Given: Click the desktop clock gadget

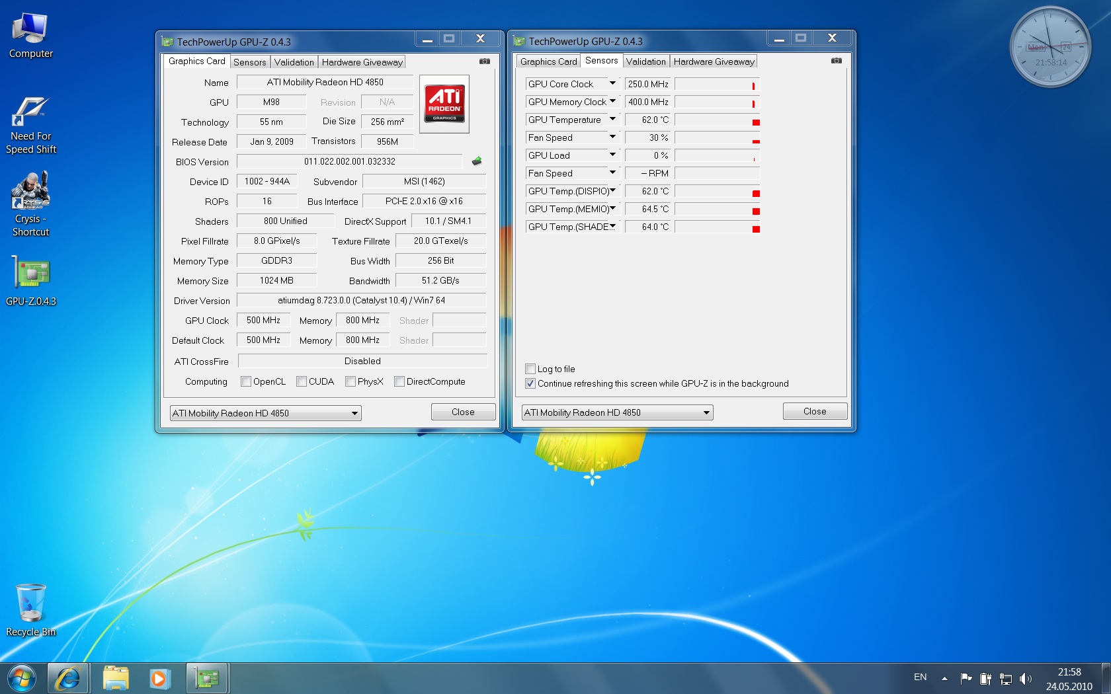Looking at the screenshot, I should pos(1050,47).
